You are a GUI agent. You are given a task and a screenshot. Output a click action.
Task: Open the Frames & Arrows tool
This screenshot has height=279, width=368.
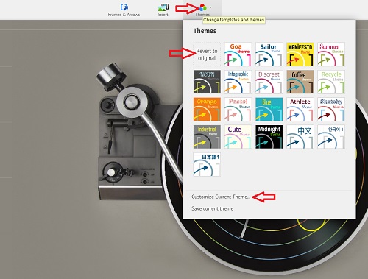[124, 10]
